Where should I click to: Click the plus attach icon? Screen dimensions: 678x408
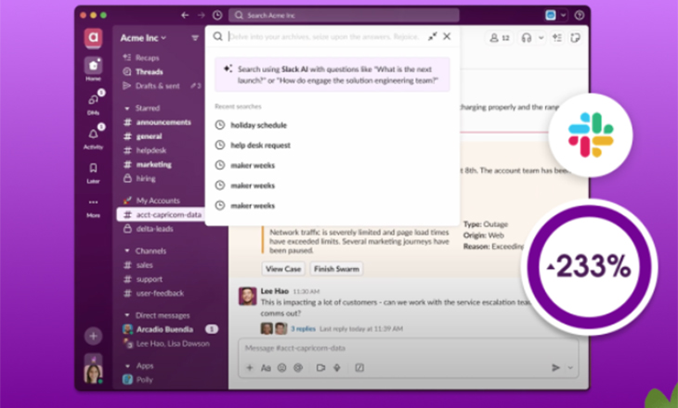pos(250,368)
